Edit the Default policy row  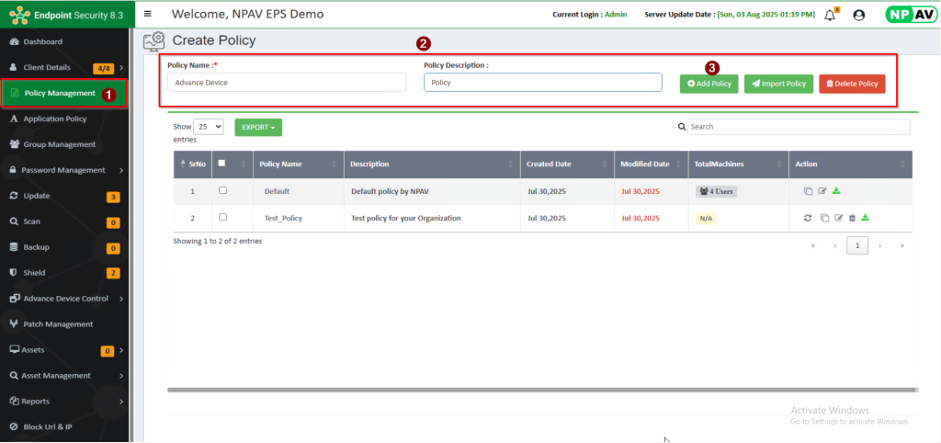[822, 191]
